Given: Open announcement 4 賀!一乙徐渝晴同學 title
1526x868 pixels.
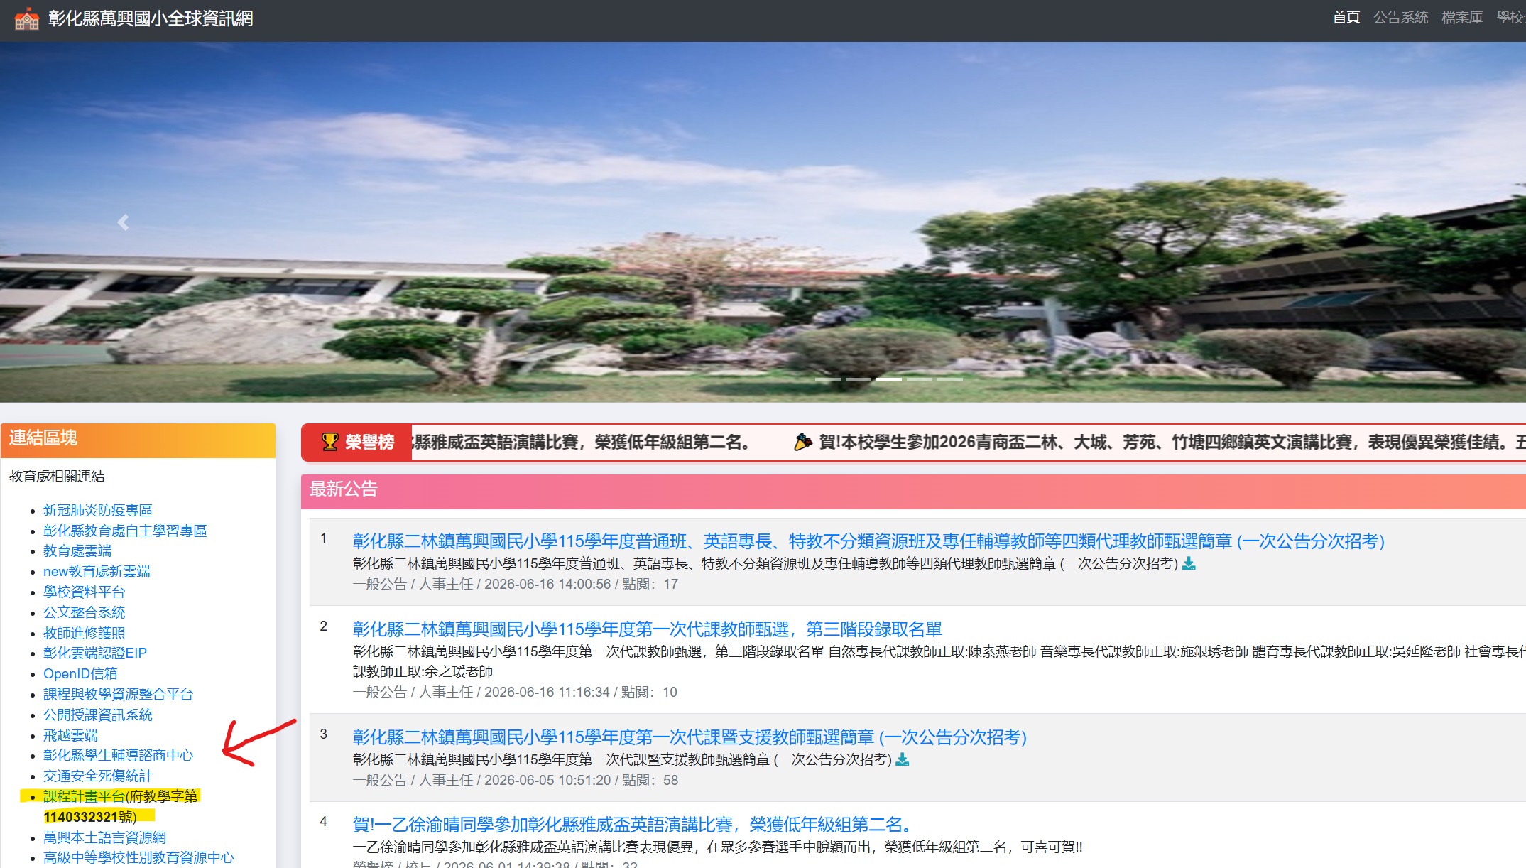Looking at the screenshot, I should pos(633,825).
